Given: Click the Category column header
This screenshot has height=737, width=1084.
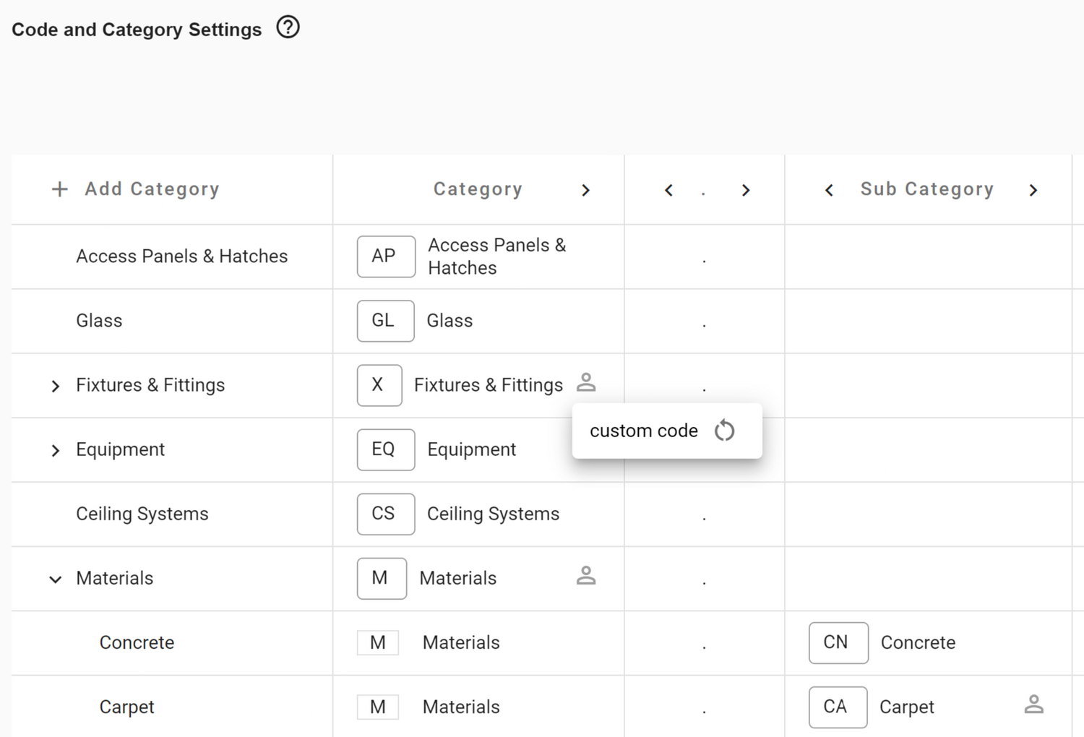Looking at the screenshot, I should click(478, 189).
